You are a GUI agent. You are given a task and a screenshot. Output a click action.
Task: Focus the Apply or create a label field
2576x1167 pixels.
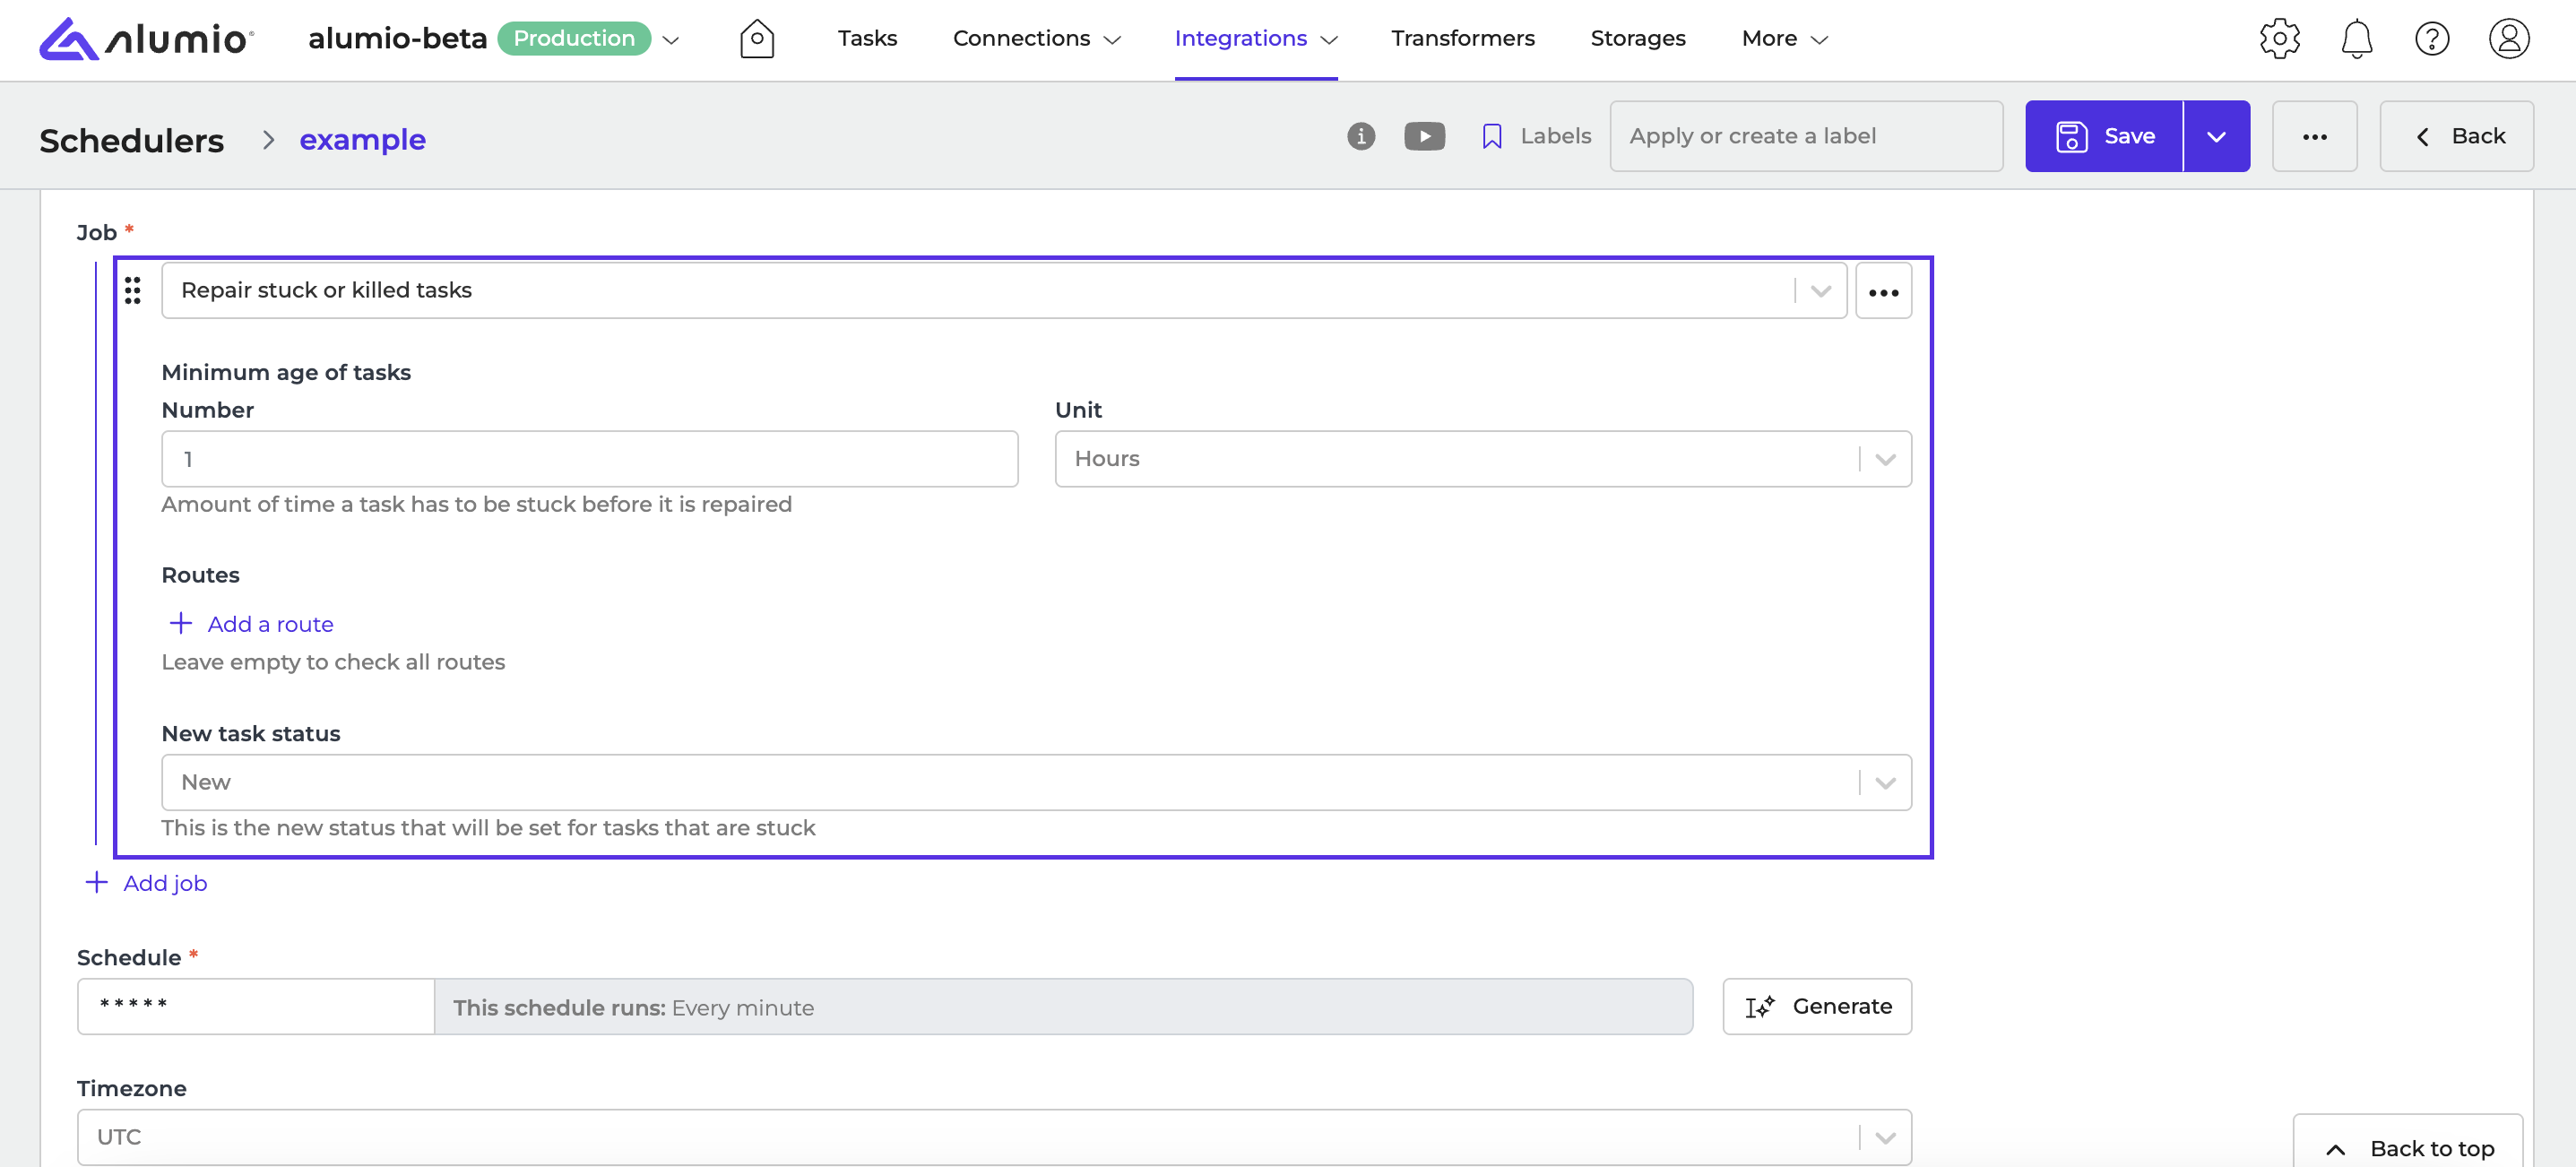pos(1805,136)
